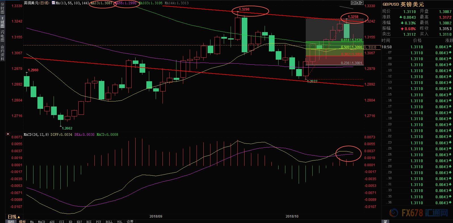
Task: Expand the 日线 period dropdown
Action: (14, 217)
